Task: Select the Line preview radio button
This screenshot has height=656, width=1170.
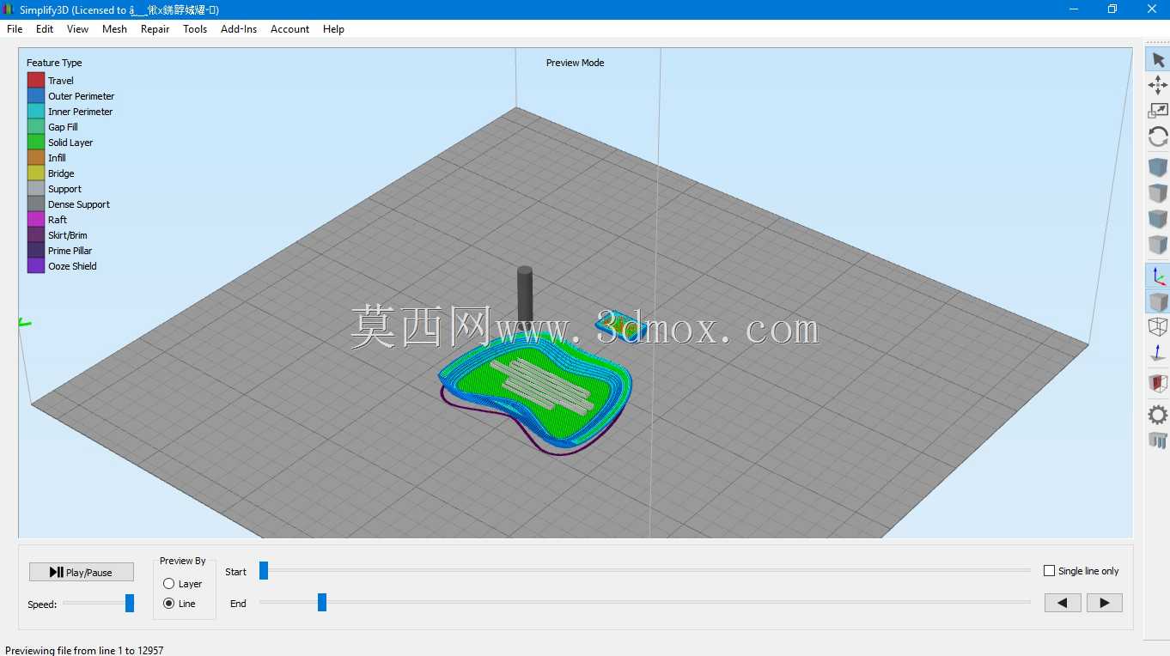Action: click(x=168, y=604)
